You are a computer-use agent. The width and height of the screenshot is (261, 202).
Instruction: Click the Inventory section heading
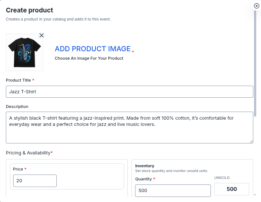coord(145,166)
